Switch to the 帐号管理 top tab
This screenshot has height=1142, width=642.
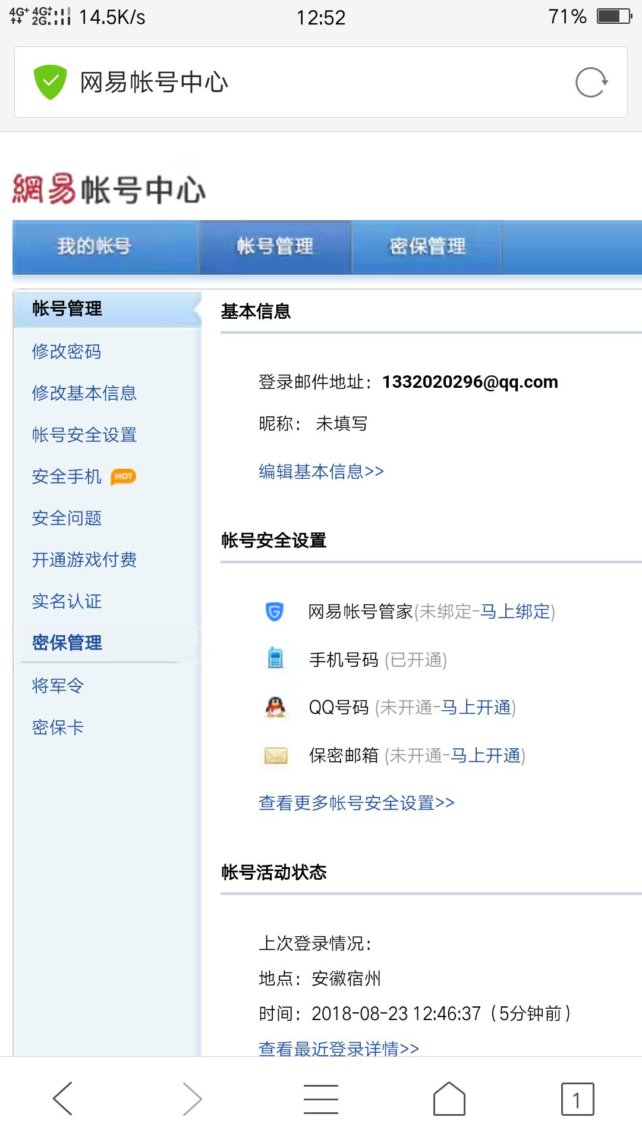click(x=275, y=246)
